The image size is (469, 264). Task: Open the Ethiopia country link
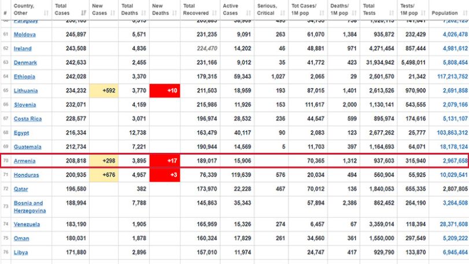click(24, 76)
